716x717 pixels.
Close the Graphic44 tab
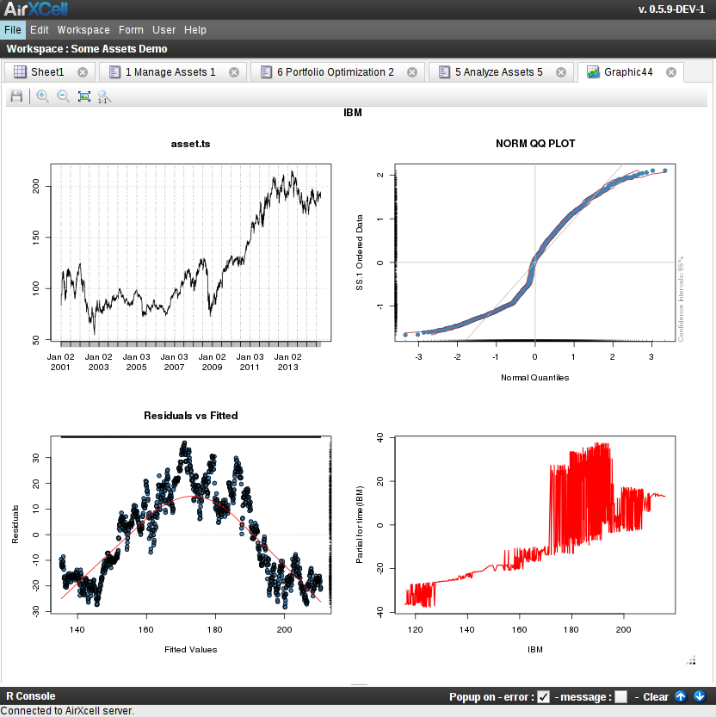pos(671,72)
